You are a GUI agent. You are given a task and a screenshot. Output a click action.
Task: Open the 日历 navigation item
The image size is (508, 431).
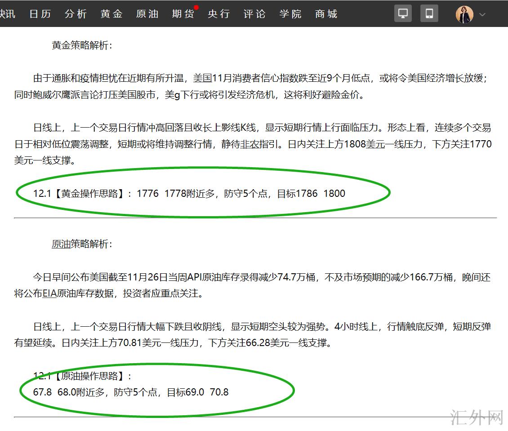pos(40,14)
